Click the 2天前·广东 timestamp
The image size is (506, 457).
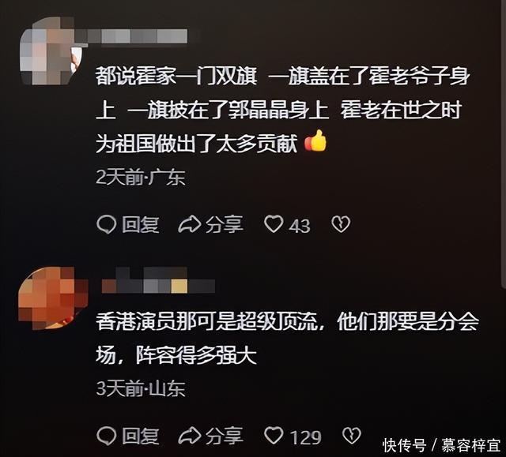coord(141,177)
